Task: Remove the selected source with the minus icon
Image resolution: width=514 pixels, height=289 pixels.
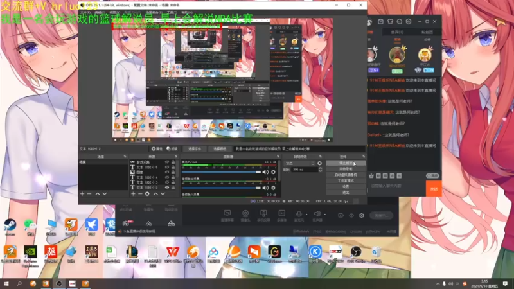Action: [140, 194]
